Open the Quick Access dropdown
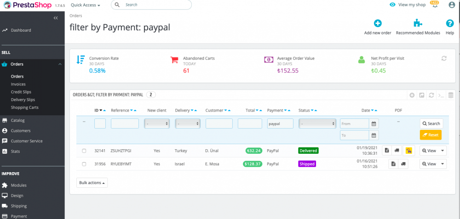This screenshot has width=460, height=219. 86,5
